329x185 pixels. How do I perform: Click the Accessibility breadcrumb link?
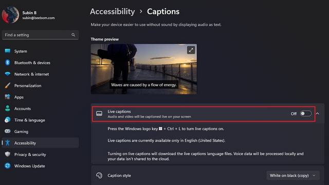[x=113, y=11]
